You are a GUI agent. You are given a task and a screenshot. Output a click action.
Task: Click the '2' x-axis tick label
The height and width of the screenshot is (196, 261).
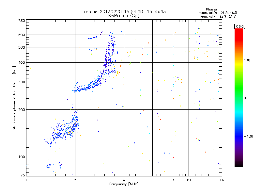[x=75, y=180]
